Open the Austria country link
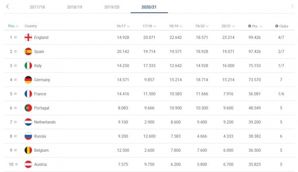 40,164
